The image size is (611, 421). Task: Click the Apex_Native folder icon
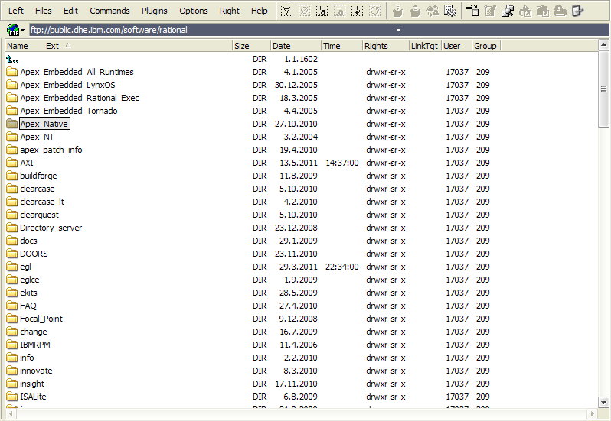click(12, 124)
